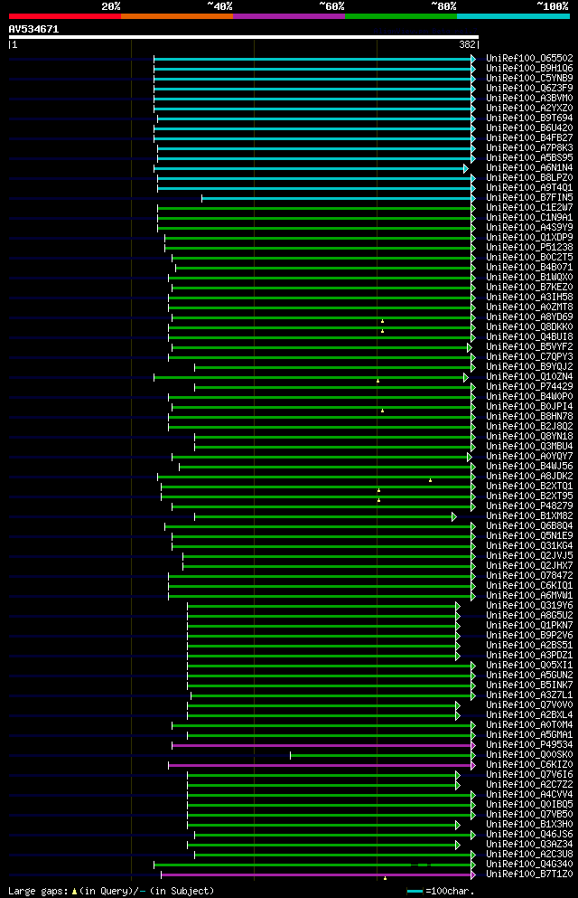Select the UniRef100_A3PDZ1 label
This screenshot has width=578, height=898.
tap(529, 655)
